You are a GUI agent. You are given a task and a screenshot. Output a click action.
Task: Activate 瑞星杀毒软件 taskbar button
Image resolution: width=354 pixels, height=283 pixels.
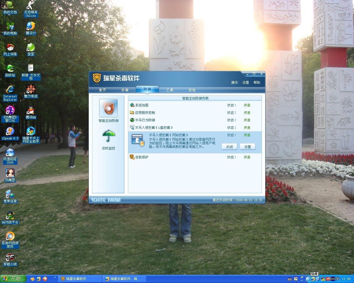pos(80,279)
